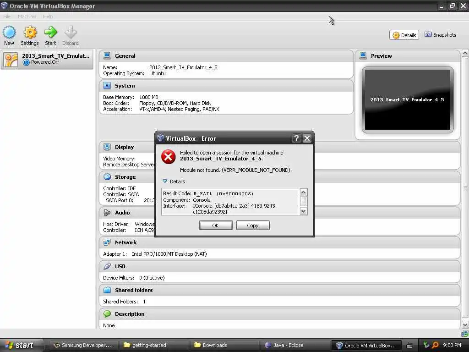Click the VM preview thumbnail
469x352 pixels.
point(407,99)
